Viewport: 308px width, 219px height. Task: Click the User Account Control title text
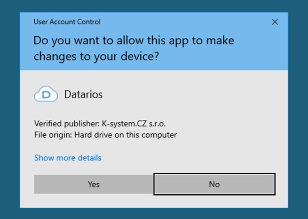pyautogui.click(x=67, y=22)
